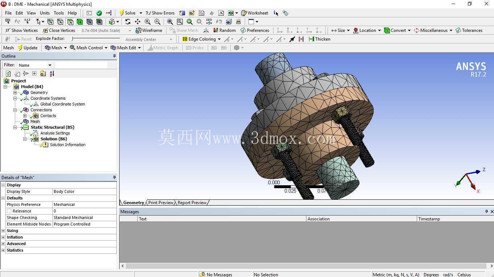The height and width of the screenshot is (277, 494).
Task: Open the Tags icon next to Worksheet
Action: (x=286, y=13)
